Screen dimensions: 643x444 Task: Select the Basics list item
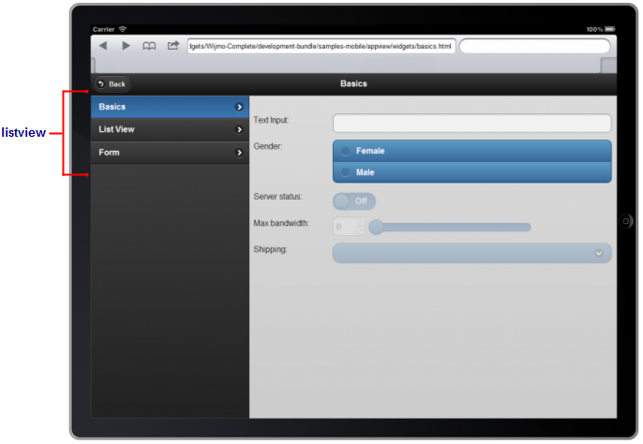pos(159,108)
